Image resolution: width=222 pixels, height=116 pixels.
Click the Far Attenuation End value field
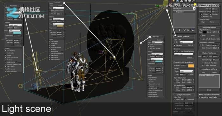189,90
